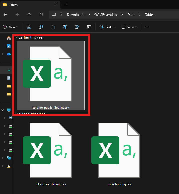Add a new tab with plus button

point(66,5)
